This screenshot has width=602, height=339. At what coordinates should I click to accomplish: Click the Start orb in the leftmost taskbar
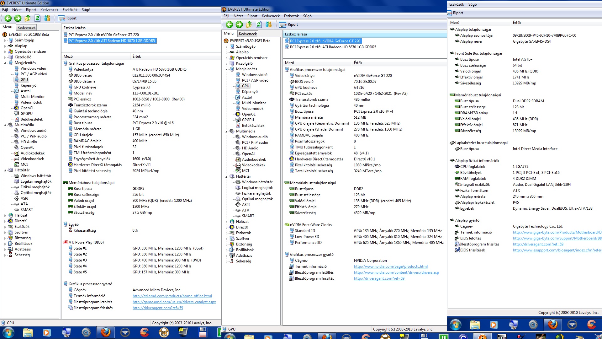click(8, 332)
